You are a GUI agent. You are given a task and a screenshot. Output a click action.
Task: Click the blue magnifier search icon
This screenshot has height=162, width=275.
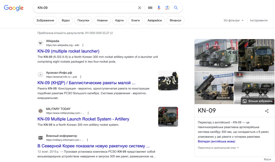click(x=176, y=8)
